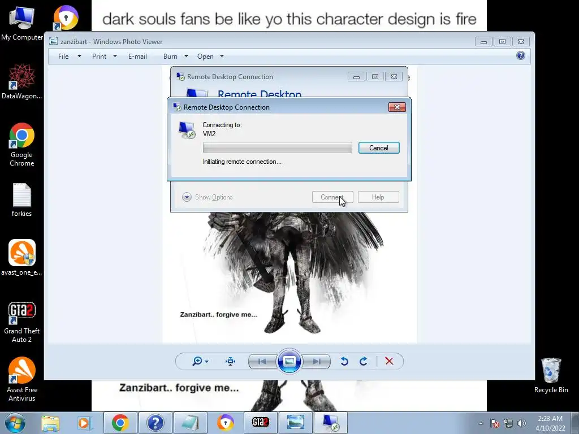Image resolution: width=579 pixels, height=434 pixels.
Task: Fit image to actual size button
Action: (231, 361)
